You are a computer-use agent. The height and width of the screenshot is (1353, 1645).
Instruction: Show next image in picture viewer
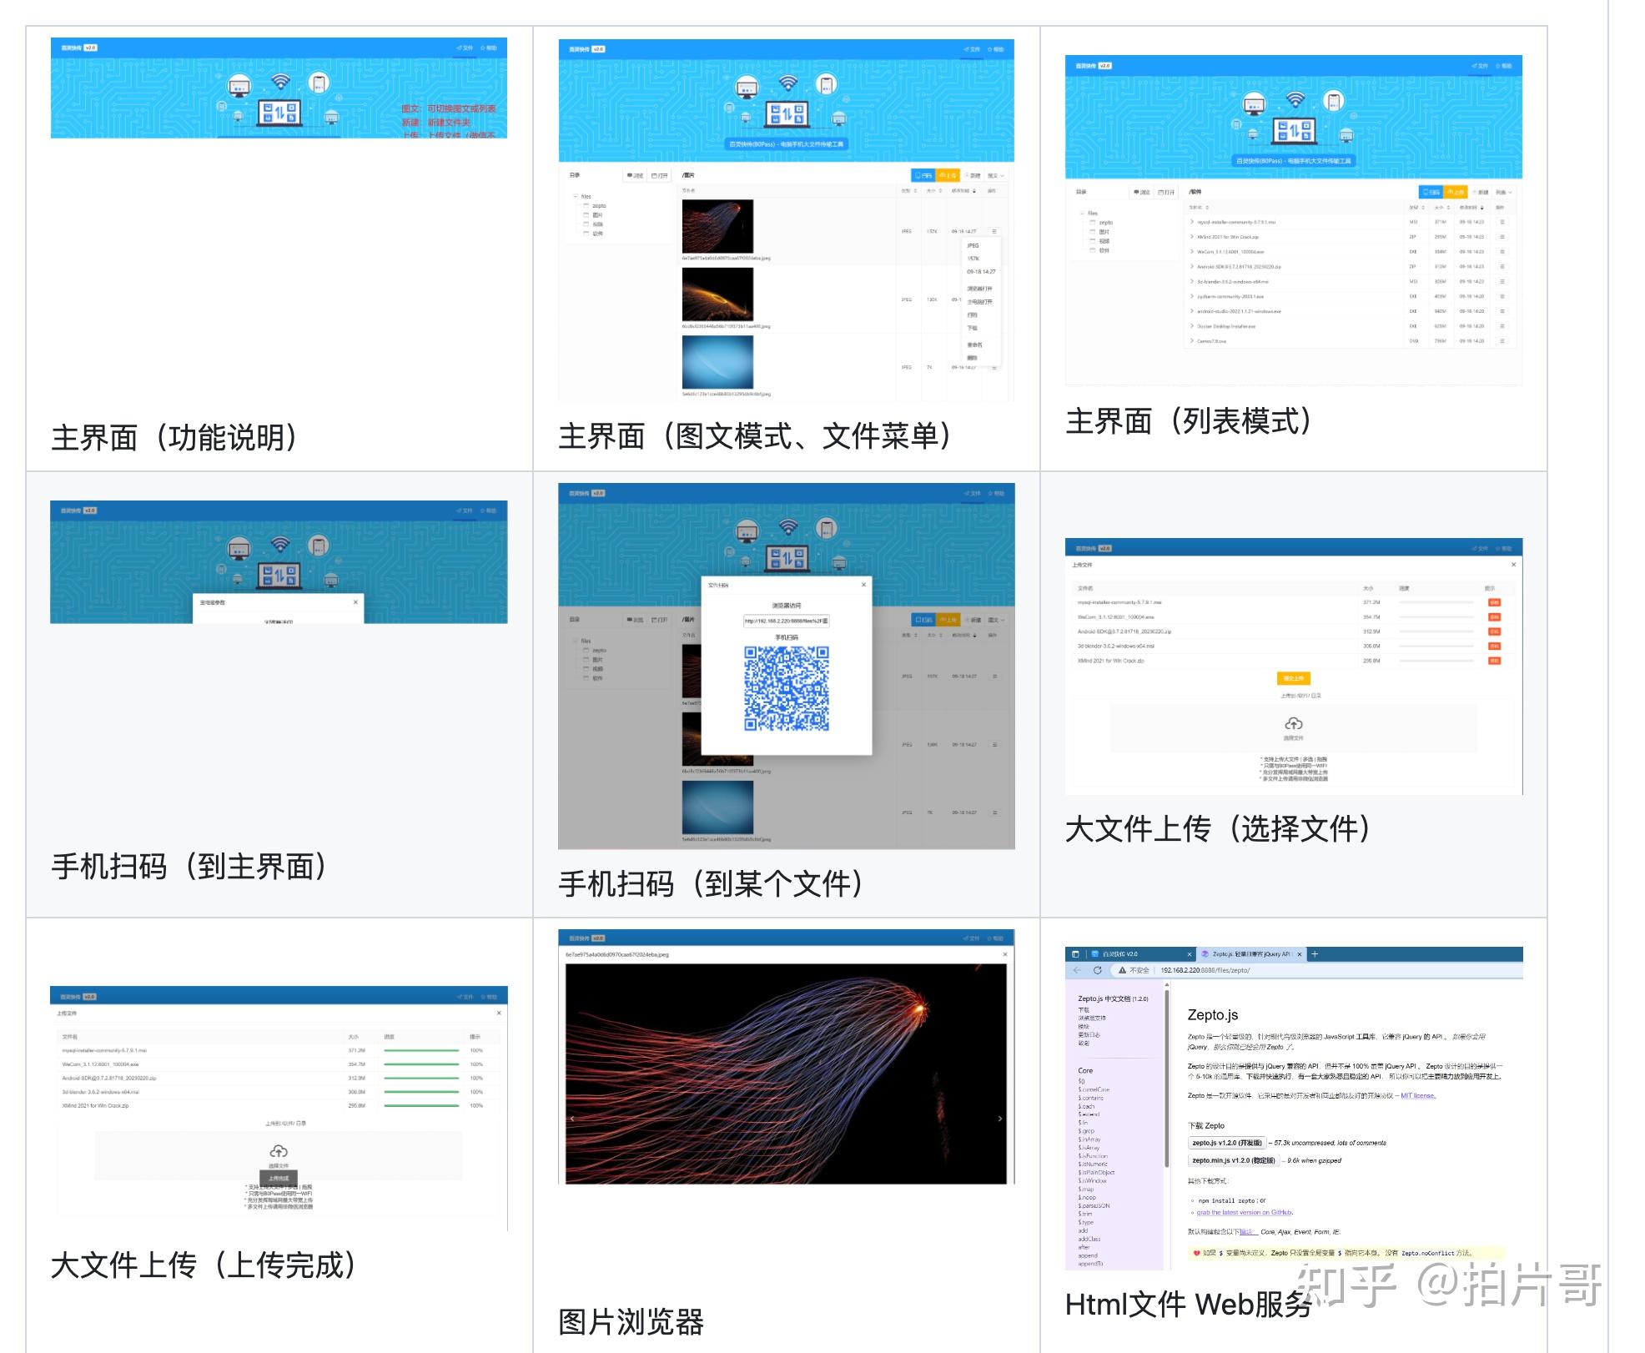click(x=1000, y=1119)
